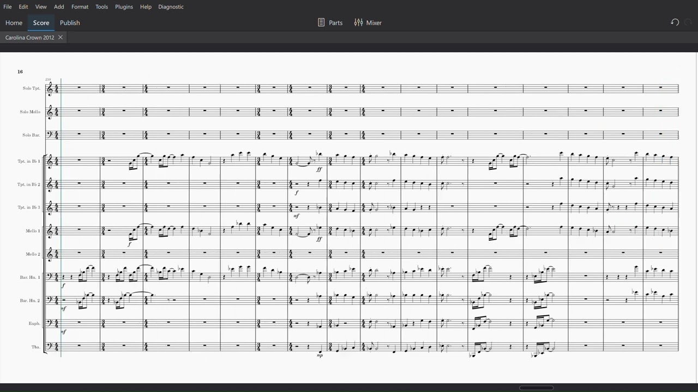Select the Solo Bar. staff label

(x=31, y=135)
